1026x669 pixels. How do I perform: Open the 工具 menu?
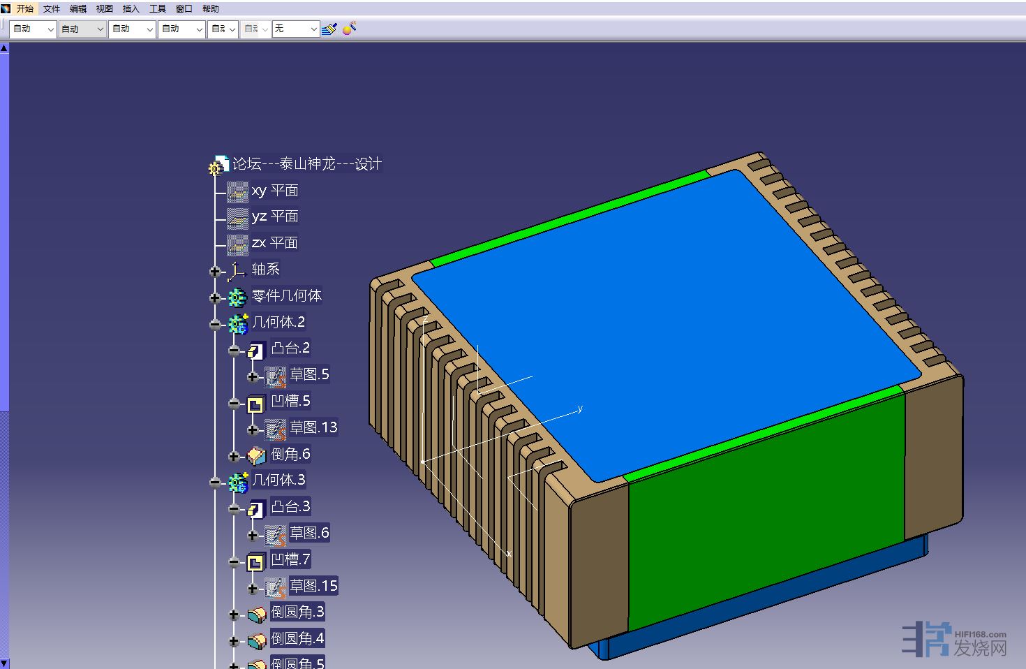pyautogui.click(x=158, y=9)
